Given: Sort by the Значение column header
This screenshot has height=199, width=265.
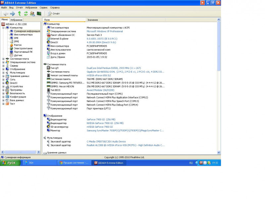Looking at the screenshot, I should 126,20.
